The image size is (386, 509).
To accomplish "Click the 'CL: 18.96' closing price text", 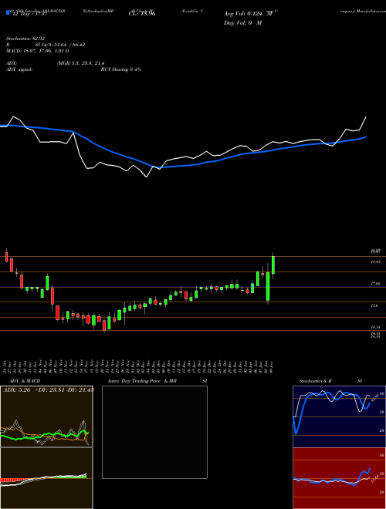I will pyautogui.click(x=142, y=14).
